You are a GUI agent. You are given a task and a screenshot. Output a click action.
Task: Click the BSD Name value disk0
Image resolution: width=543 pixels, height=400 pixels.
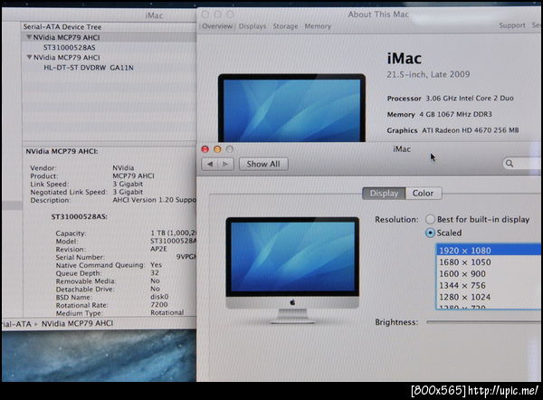click(159, 297)
